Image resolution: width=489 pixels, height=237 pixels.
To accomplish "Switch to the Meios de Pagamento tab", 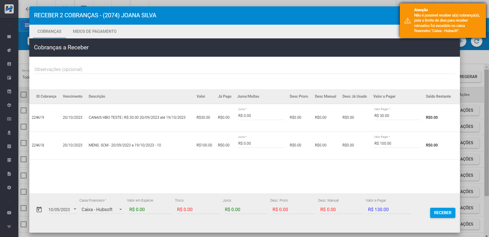I will point(95,31).
